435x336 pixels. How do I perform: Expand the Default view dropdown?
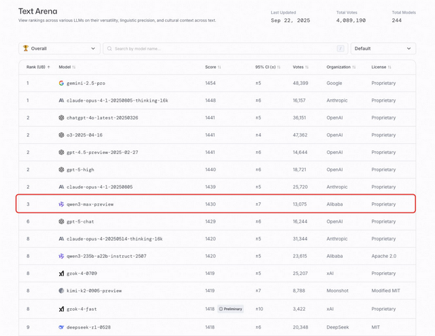[x=383, y=49]
